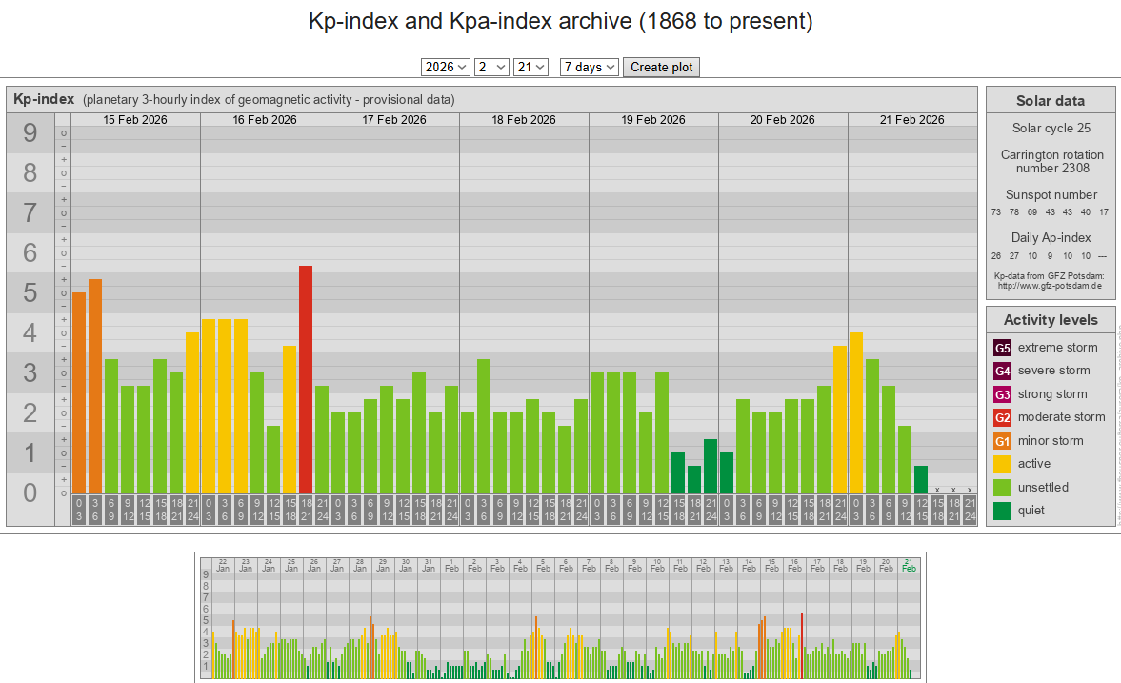Expand the '7 days' period selector
This screenshot has height=683, width=1121.
pyautogui.click(x=589, y=67)
